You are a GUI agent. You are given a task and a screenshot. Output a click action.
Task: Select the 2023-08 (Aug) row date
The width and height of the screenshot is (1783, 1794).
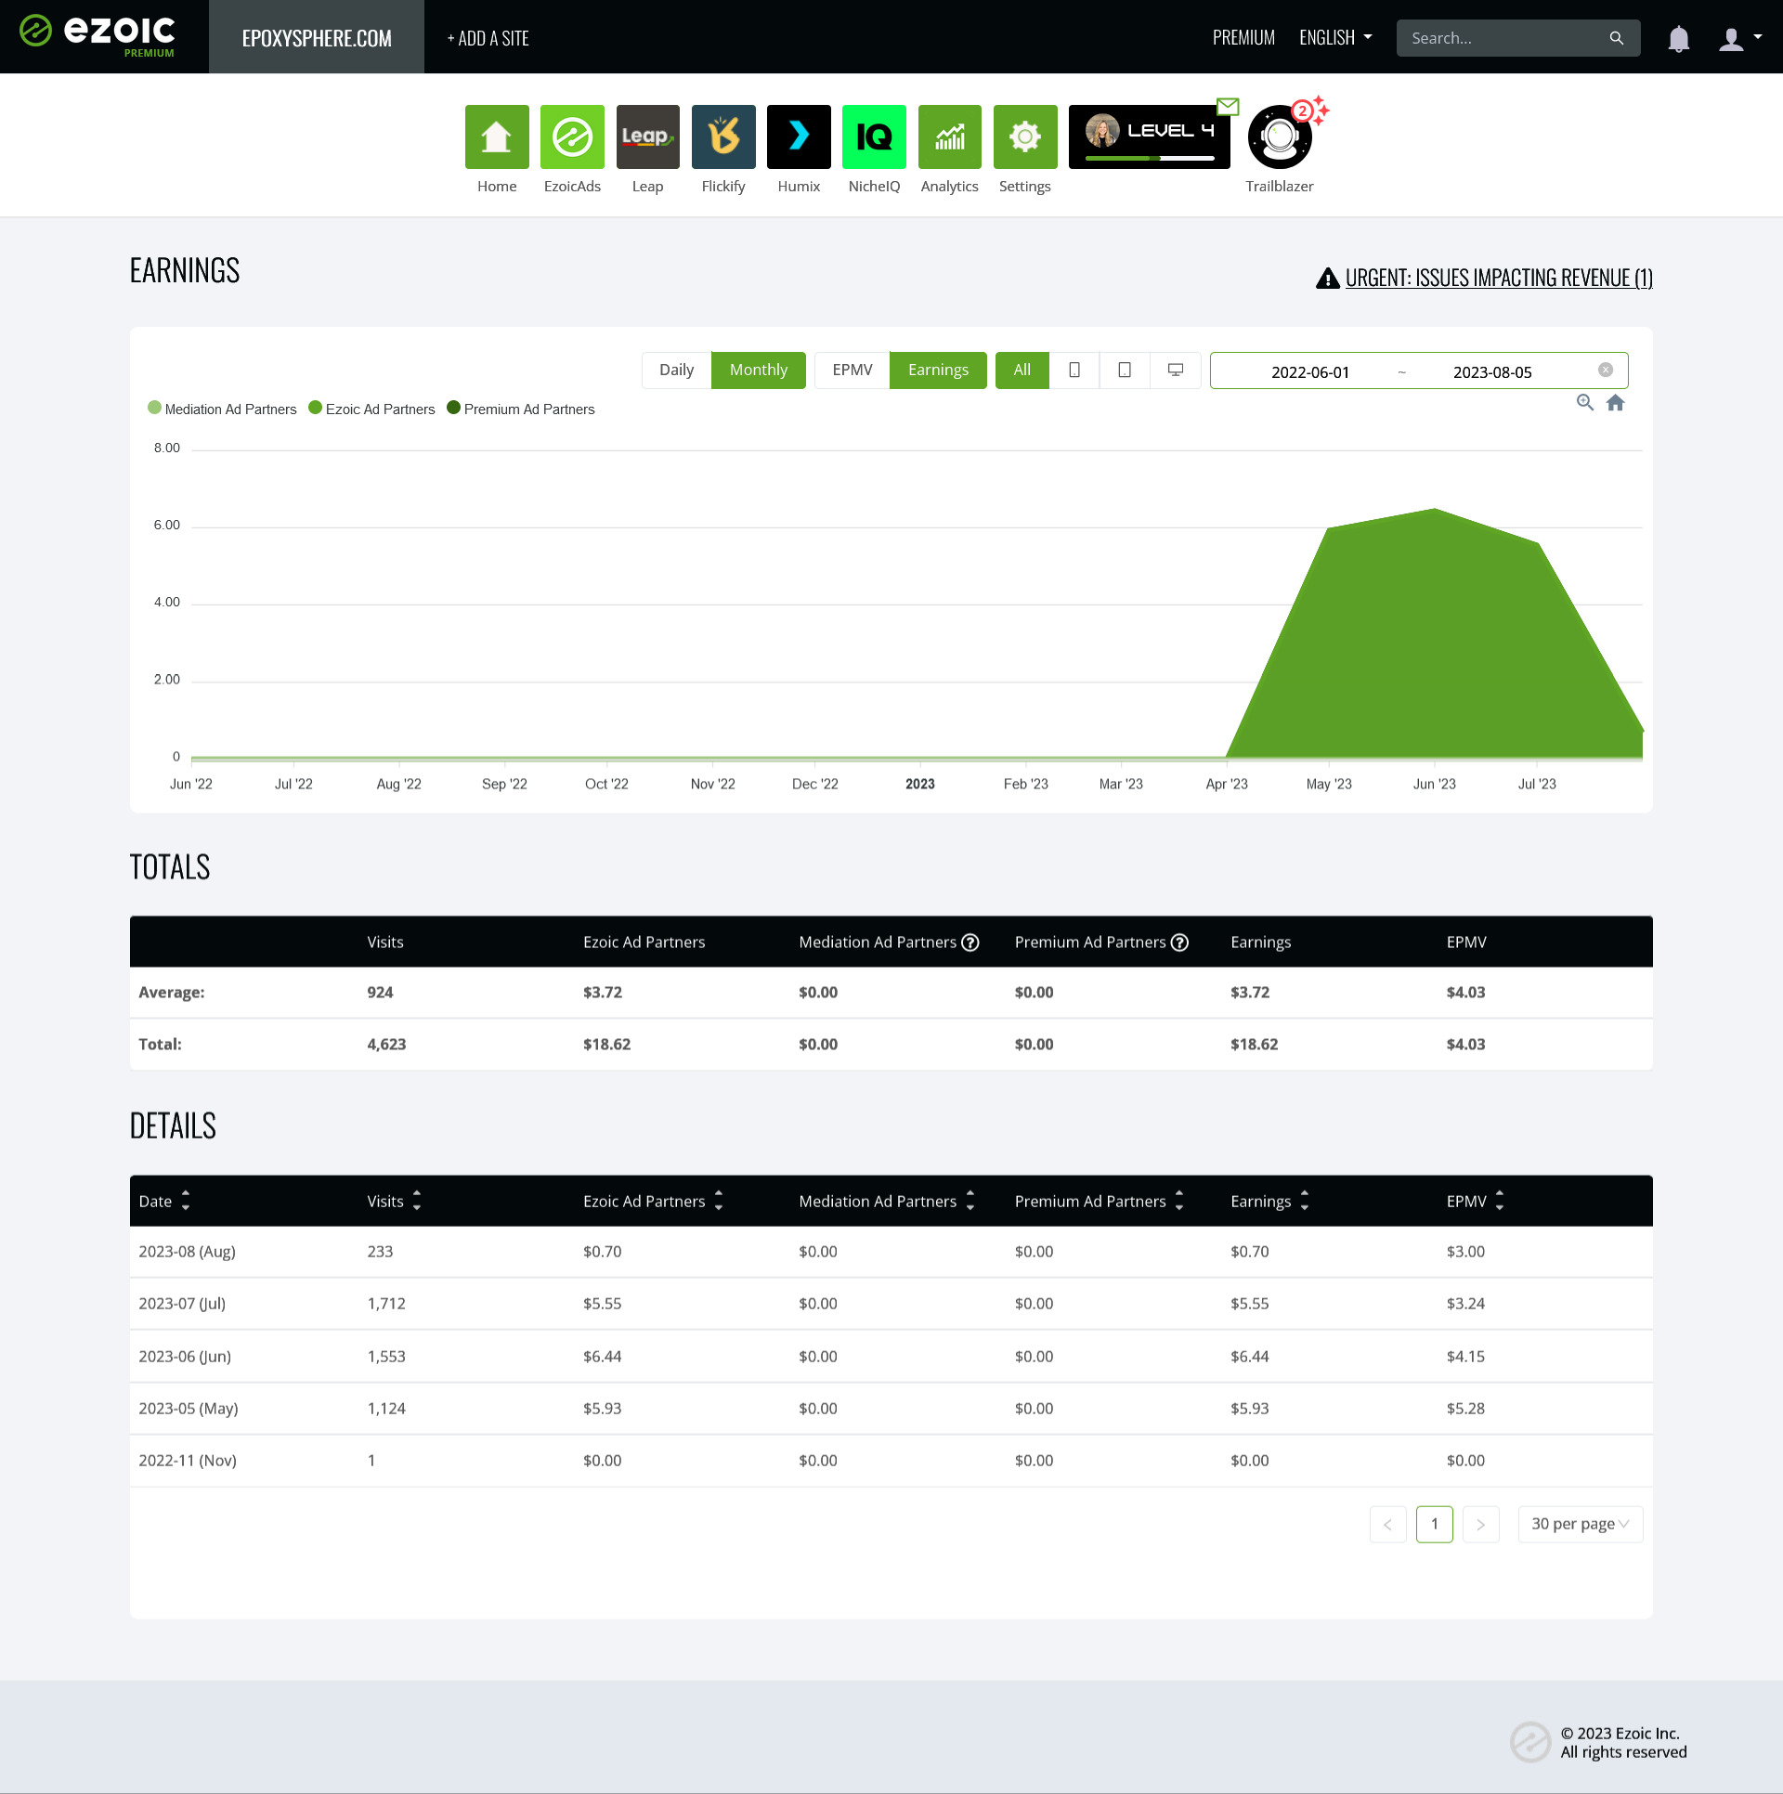pos(187,1252)
